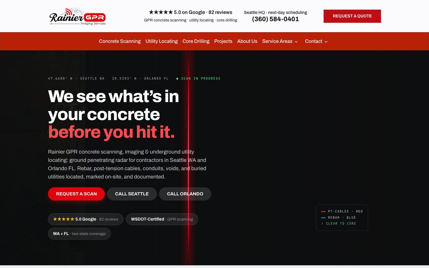Click the 5.0 Google 82 reviews badge
Image resolution: width=429 pixels, height=268 pixels.
click(x=86, y=219)
